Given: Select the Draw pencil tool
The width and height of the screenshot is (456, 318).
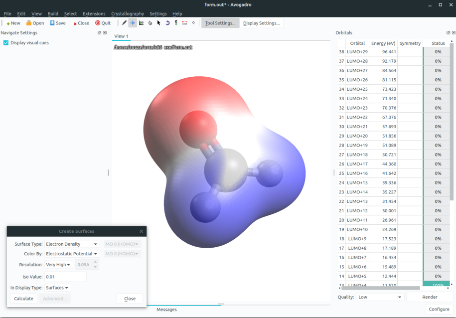Looking at the screenshot, I should click(125, 23).
